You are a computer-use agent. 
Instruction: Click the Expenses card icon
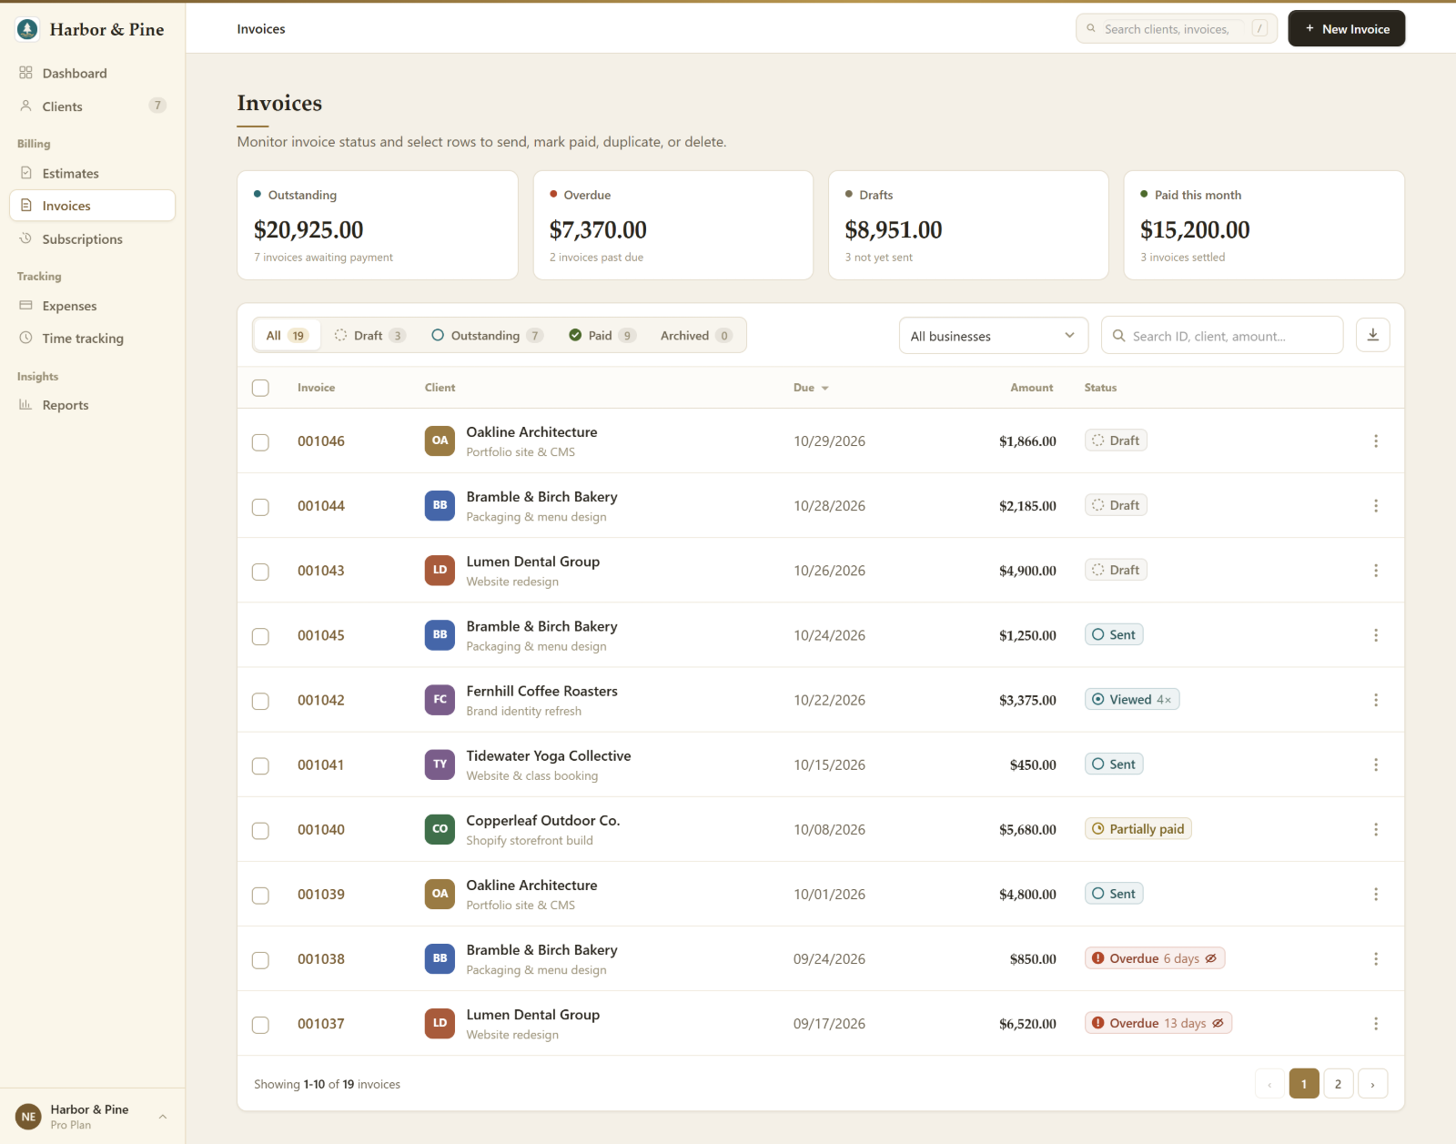coord(25,306)
